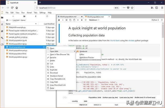165x108 pixels.
Task: Click the upload files icon
Action: tap(36, 16)
